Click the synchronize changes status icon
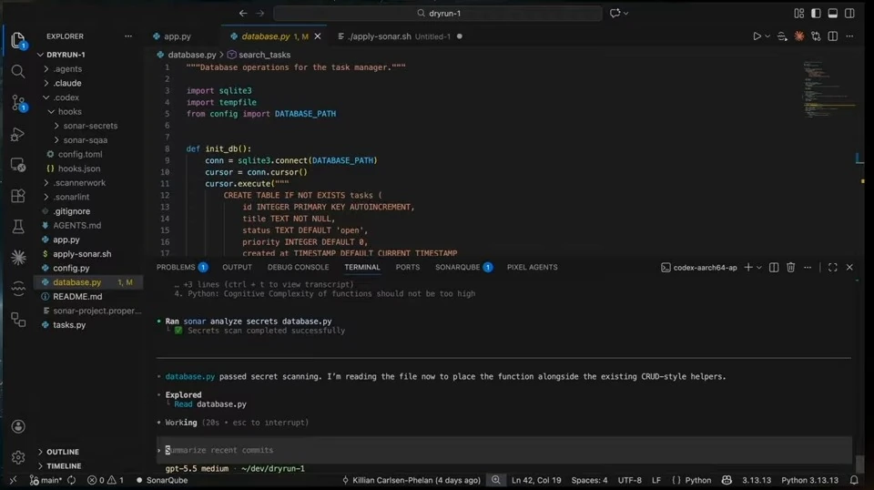This screenshot has height=490, width=874. [x=71, y=480]
